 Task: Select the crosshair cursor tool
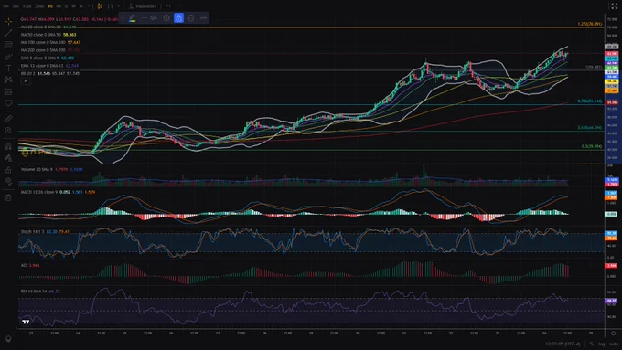tap(8, 22)
